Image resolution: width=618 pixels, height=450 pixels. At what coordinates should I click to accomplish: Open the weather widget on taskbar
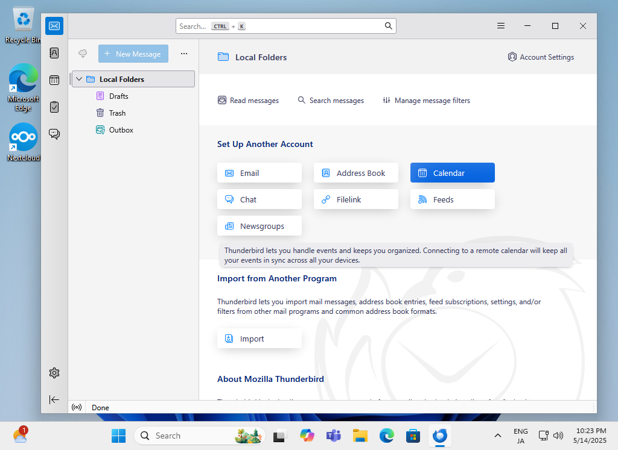click(20, 436)
